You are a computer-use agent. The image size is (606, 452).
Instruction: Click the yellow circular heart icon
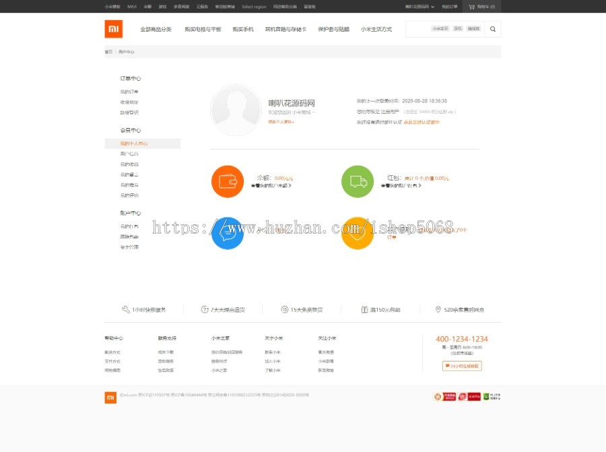click(358, 233)
